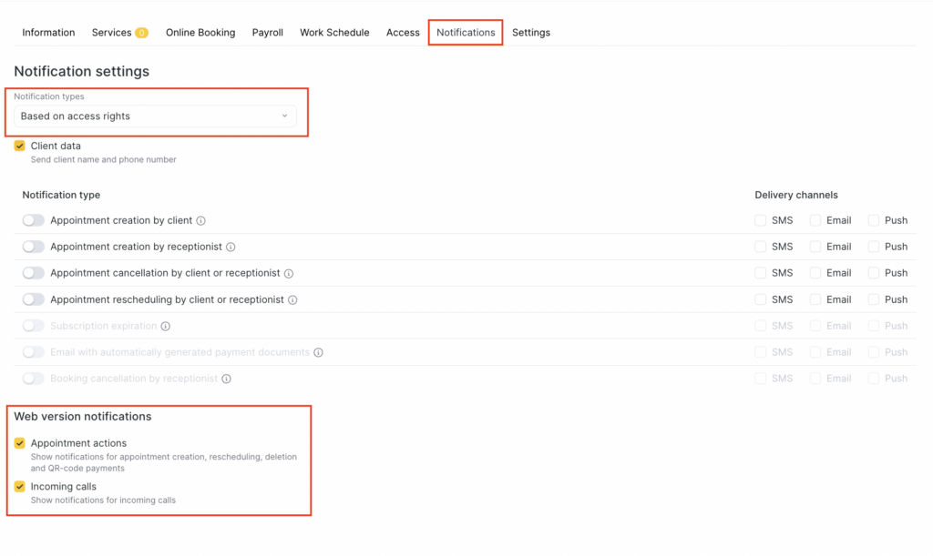The width and height of the screenshot is (933, 556).
Task: Open the Notification types dropdown
Action: pyautogui.click(x=155, y=116)
